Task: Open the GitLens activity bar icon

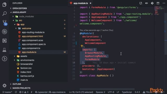Action: coord(4,58)
